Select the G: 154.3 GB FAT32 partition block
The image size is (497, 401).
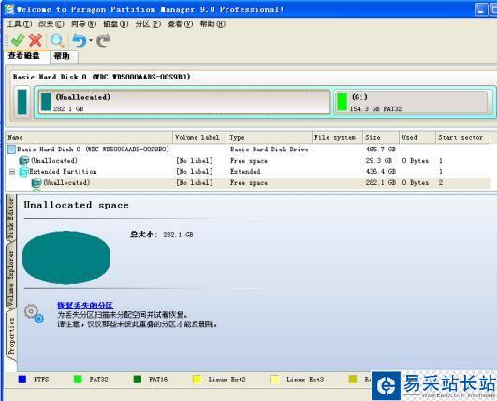(x=412, y=102)
